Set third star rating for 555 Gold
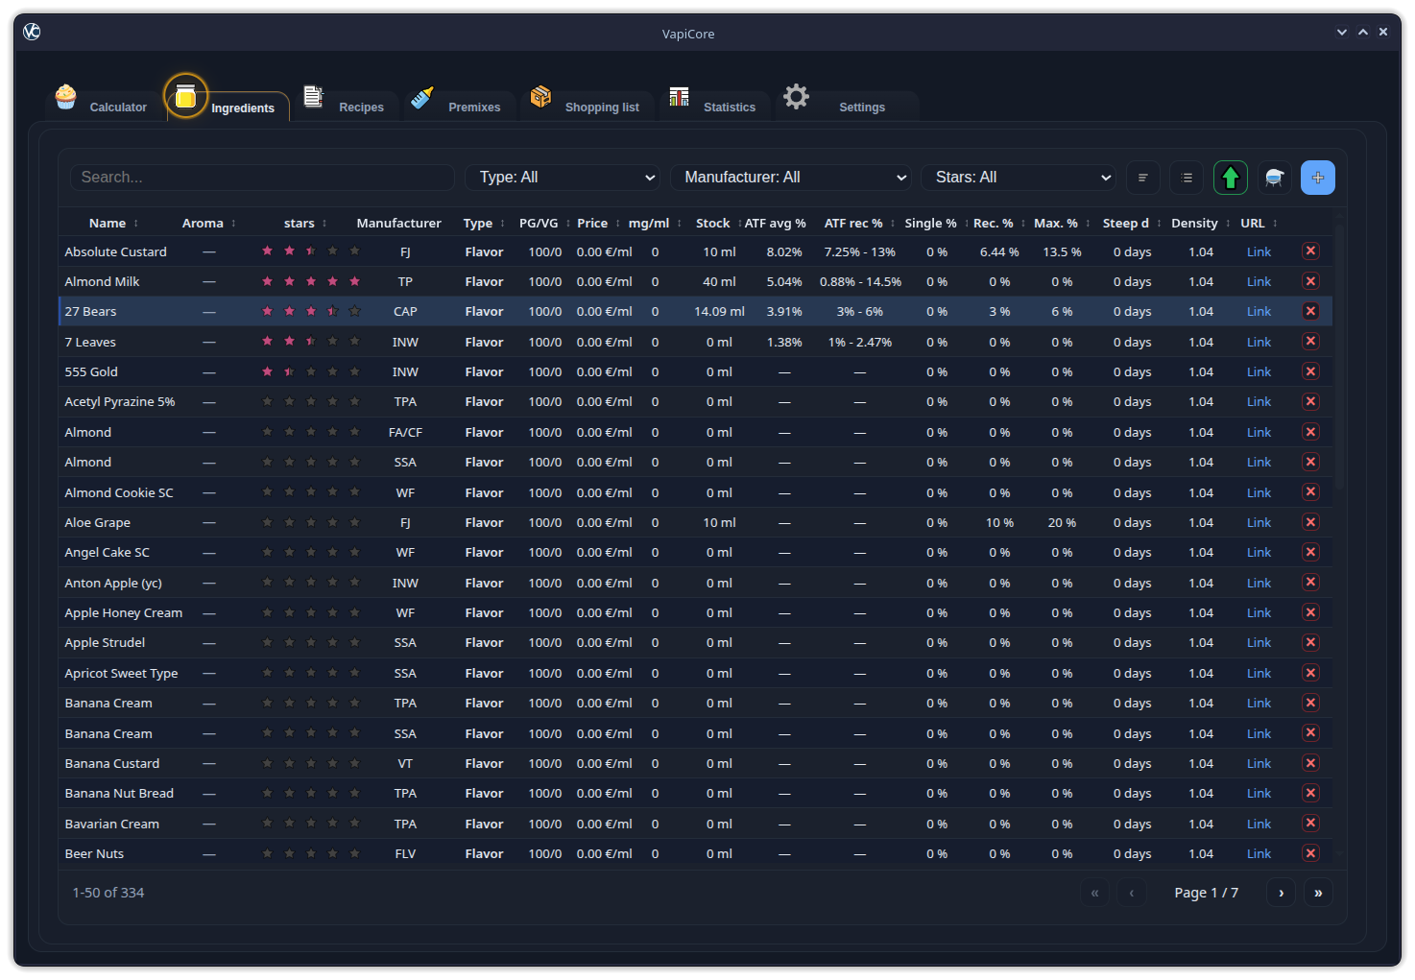1415x980 pixels. pos(311,371)
